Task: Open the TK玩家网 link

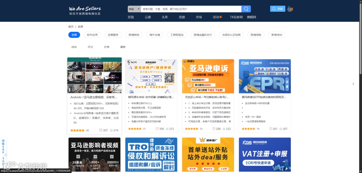Action: [236, 17]
